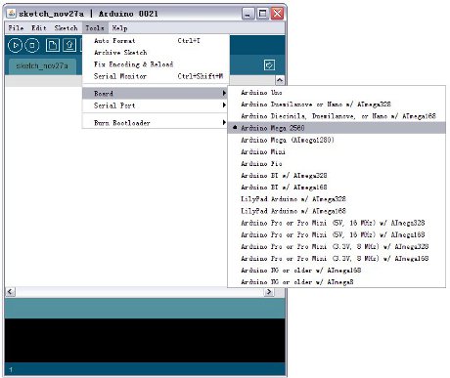Open the Help menu
The height and width of the screenshot is (378, 450).
119,28
